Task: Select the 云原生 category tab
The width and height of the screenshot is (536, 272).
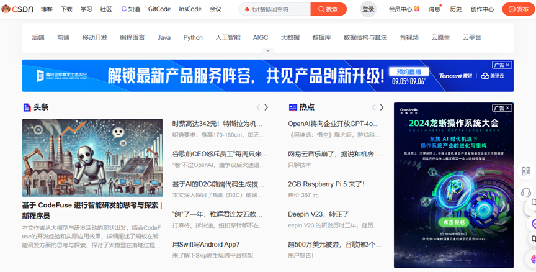Action: (440, 38)
